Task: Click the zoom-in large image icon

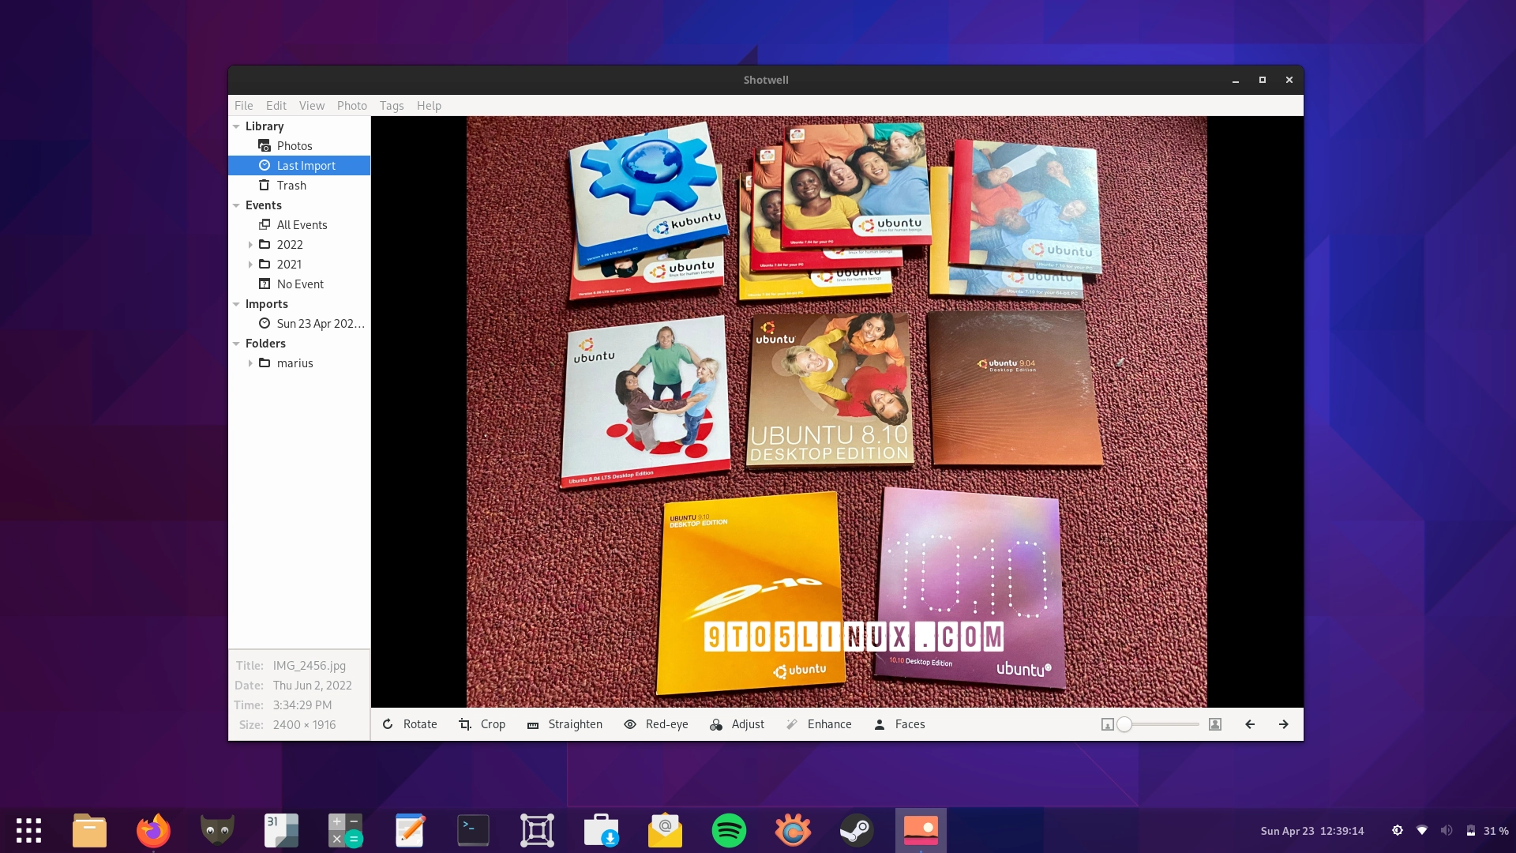Action: [x=1215, y=724]
